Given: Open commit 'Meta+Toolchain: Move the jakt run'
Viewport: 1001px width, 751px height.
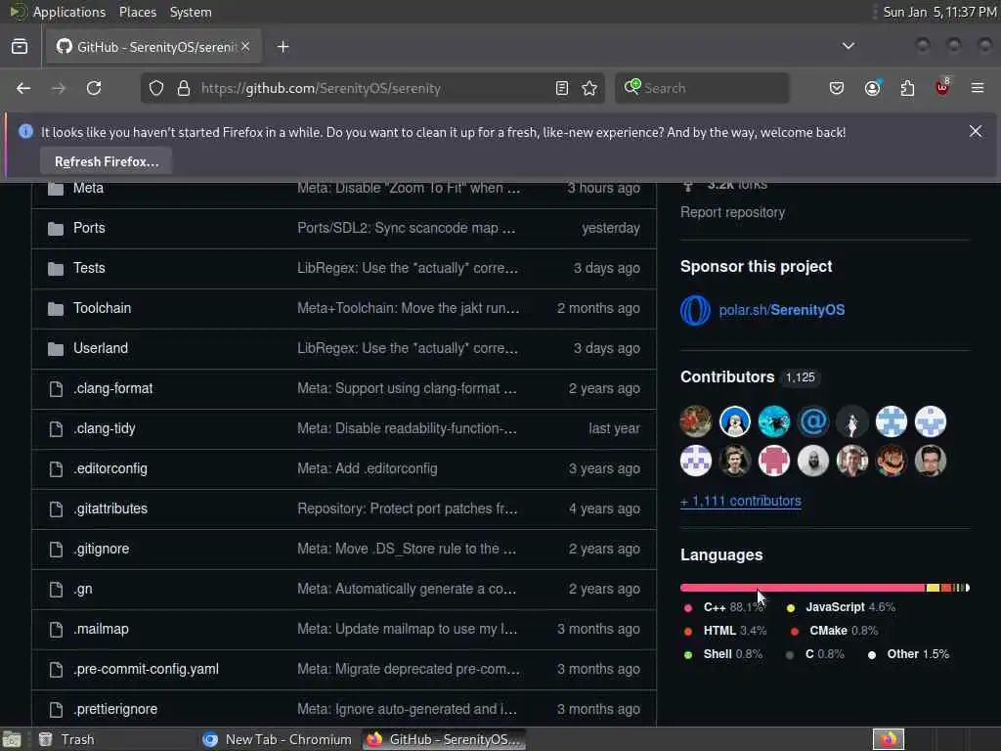Looking at the screenshot, I should pyautogui.click(x=408, y=308).
